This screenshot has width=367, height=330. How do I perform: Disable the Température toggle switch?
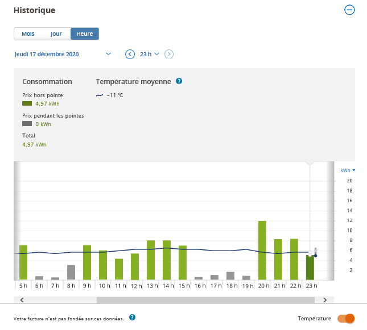[x=345, y=318]
